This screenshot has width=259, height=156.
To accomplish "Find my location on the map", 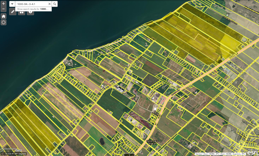I will (4, 23).
